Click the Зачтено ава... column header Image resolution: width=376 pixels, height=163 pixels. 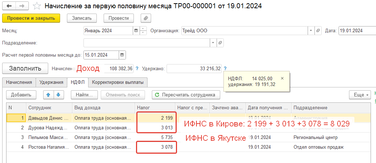(227, 108)
